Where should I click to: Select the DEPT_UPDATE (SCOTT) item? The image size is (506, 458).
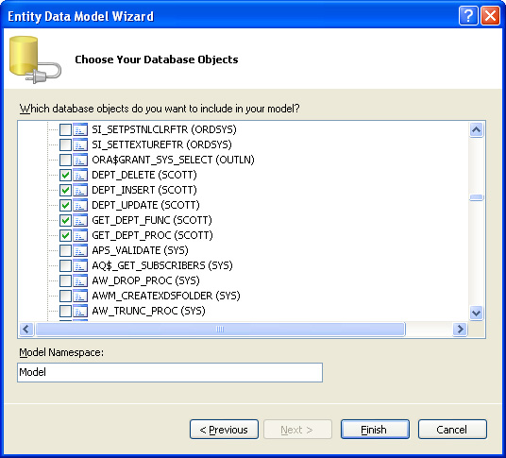click(x=145, y=205)
